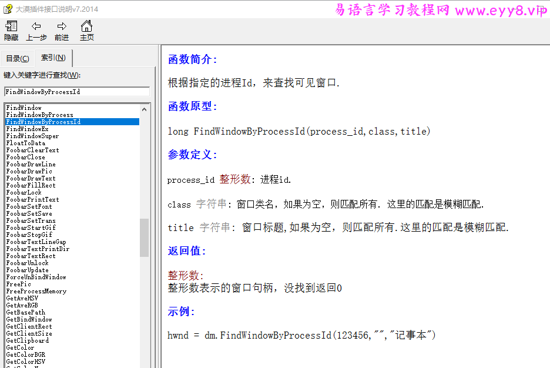Viewport: 550px width, 368px height.
Task: Select FindWindowEx in the index list
Action: pyautogui.click(x=35, y=129)
